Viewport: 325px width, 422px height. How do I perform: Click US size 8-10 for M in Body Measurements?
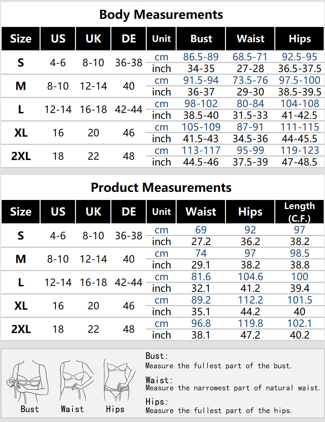coord(58,86)
